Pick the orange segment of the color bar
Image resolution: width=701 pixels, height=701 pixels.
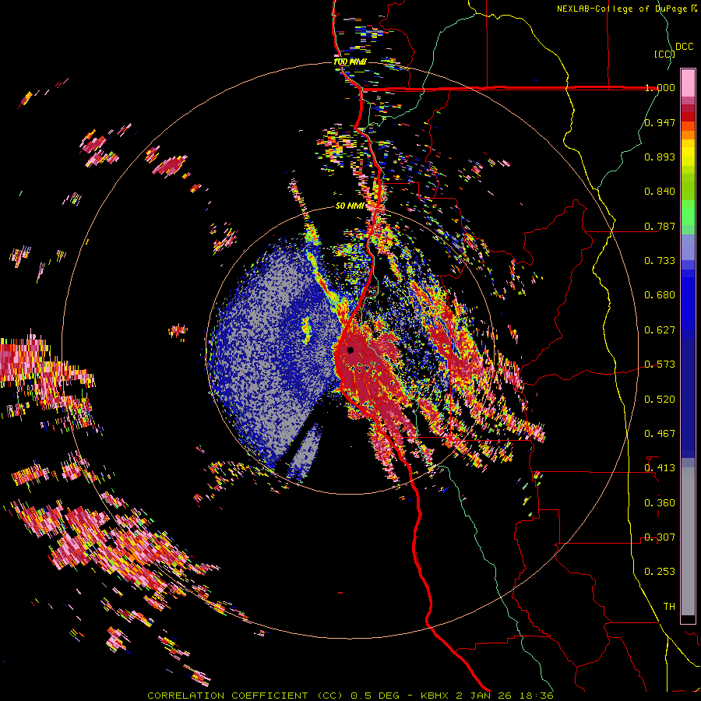click(x=688, y=134)
